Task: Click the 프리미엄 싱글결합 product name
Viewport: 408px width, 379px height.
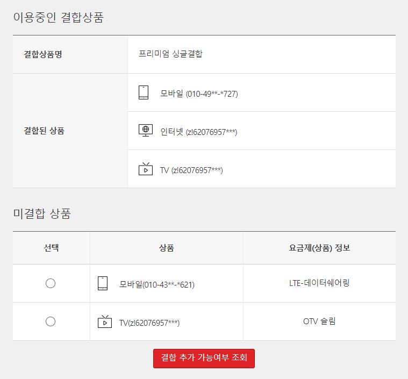Action: click(170, 54)
